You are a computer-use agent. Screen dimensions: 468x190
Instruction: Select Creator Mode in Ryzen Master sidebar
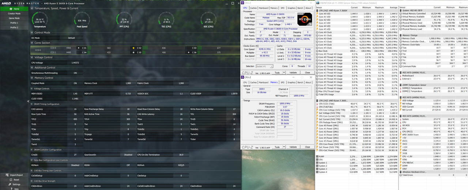tap(14, 13)
